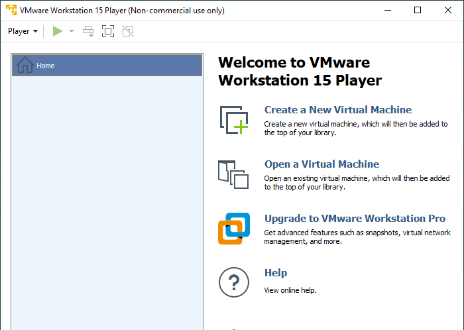This screenshot has height=330, width=464.
Task: Click Send Ctrl+Alt+Del toolbar icon
Action: [88, 31]
